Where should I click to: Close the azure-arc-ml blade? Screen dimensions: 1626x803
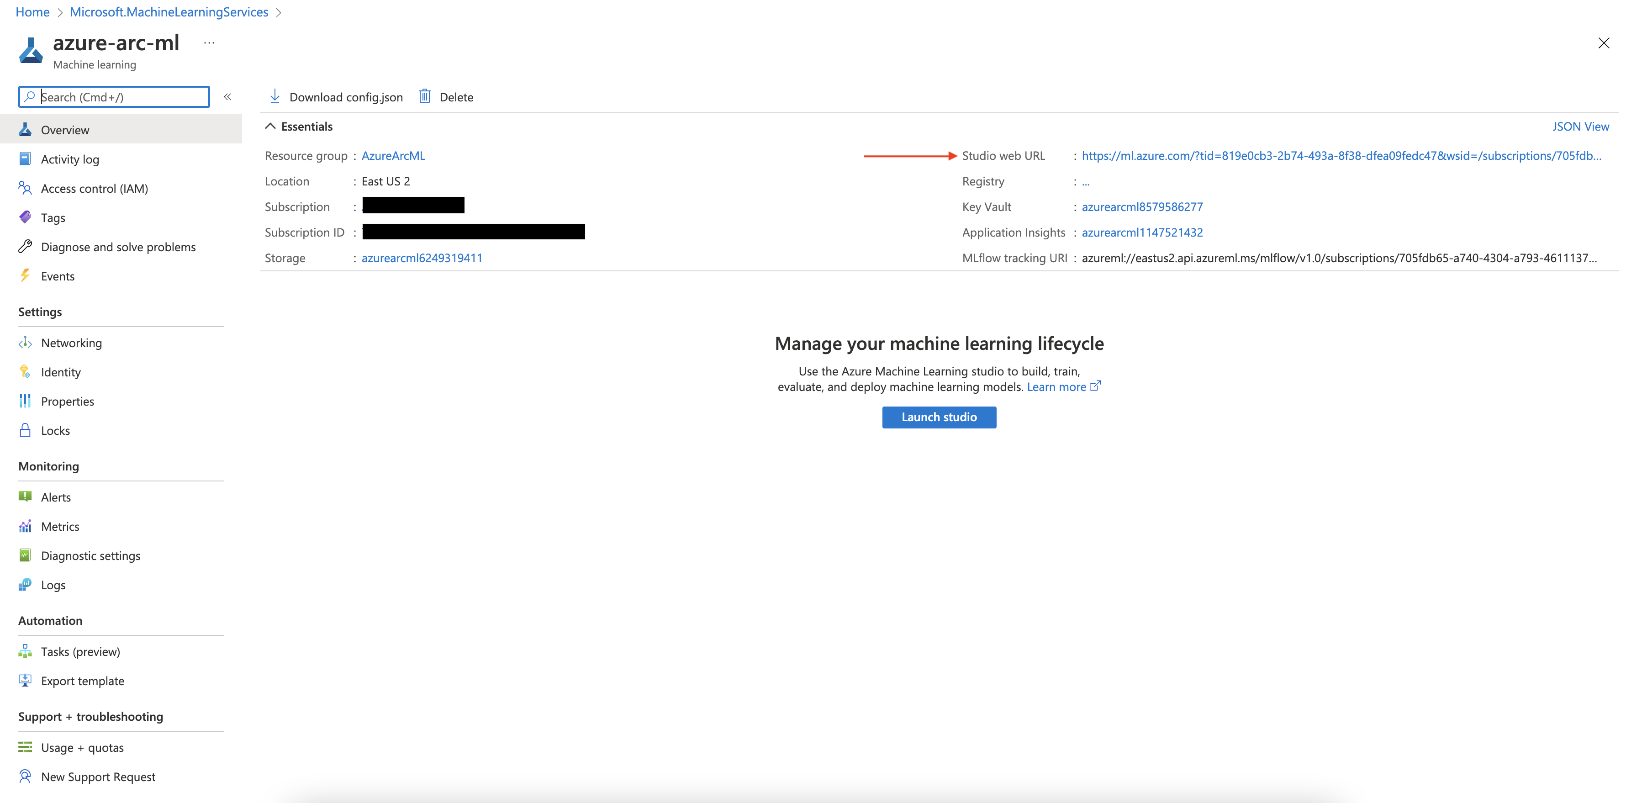pos(1603,43)
